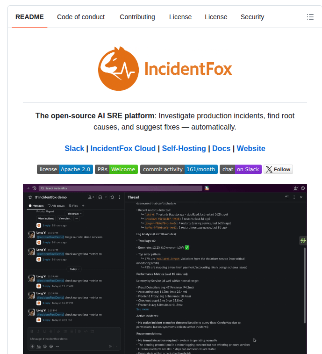Click the ellipsis button beside View alert

point(77,218)
